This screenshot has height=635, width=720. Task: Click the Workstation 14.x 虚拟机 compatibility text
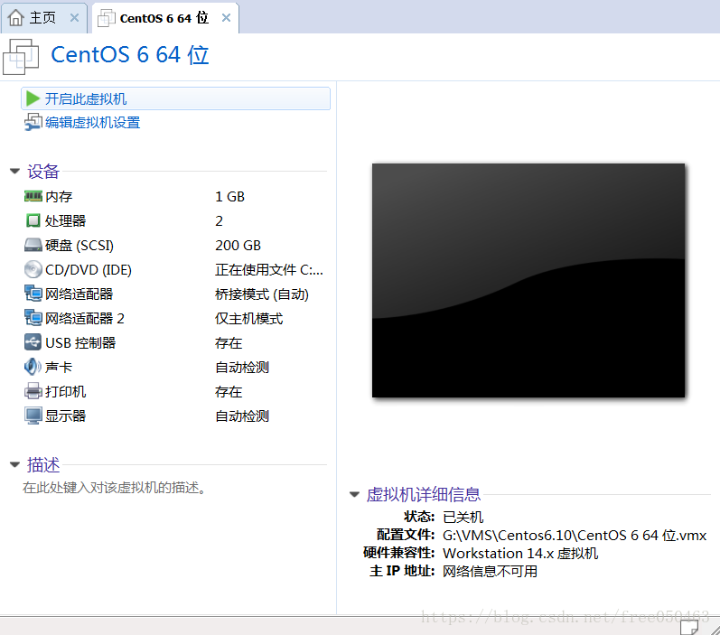point(520,554)
